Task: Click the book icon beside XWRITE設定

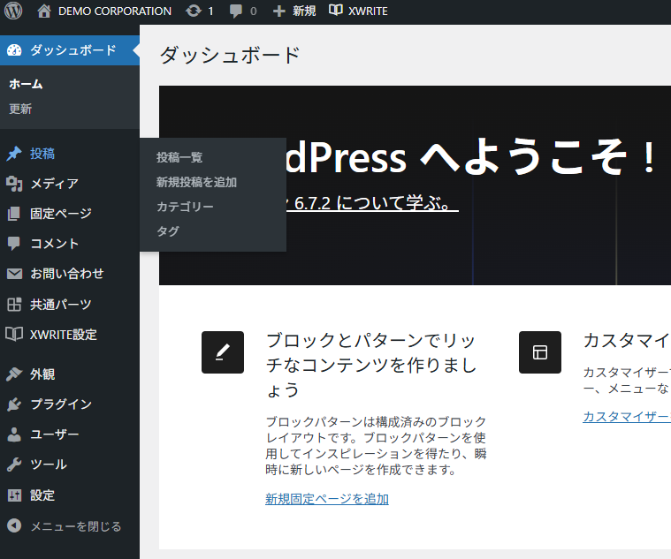Action: click(x=14, y=335)
